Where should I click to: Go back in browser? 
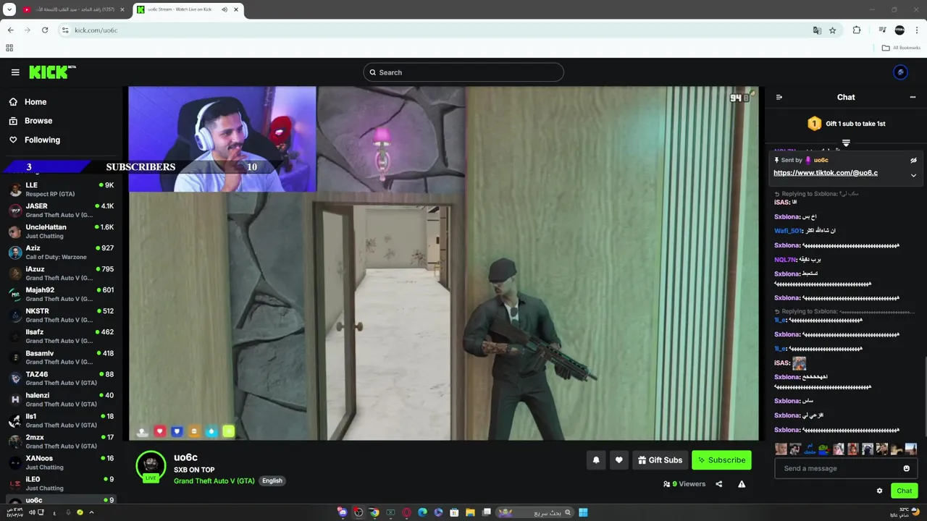10,30
